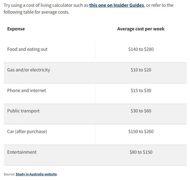
Task: Click the Average cost per week header
Action: click(141, 29)
